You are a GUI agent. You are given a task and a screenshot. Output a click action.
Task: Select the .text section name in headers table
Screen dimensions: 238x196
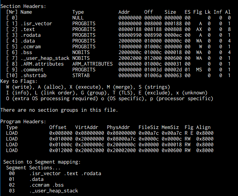click(28, 29)
